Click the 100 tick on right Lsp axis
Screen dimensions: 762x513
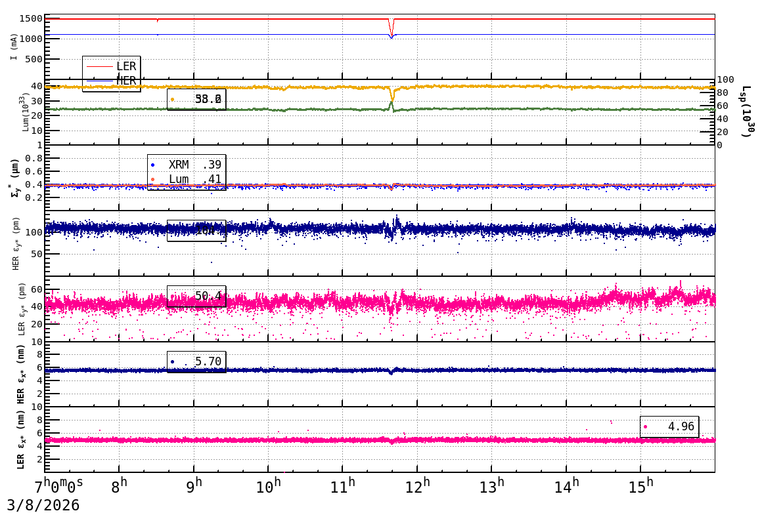tap(725, 79)
